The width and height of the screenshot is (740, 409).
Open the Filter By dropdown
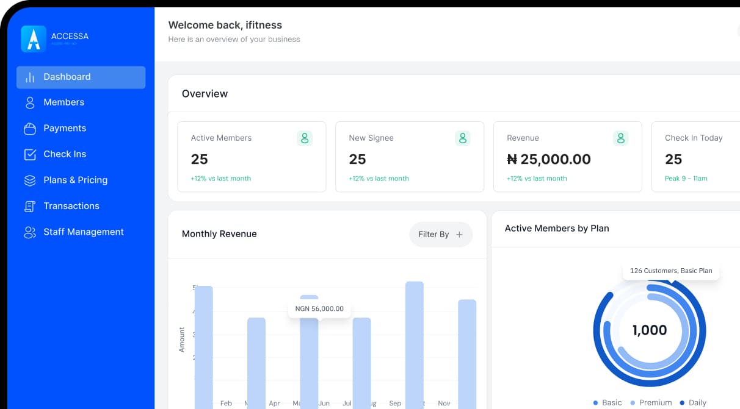tap(440, 235)
